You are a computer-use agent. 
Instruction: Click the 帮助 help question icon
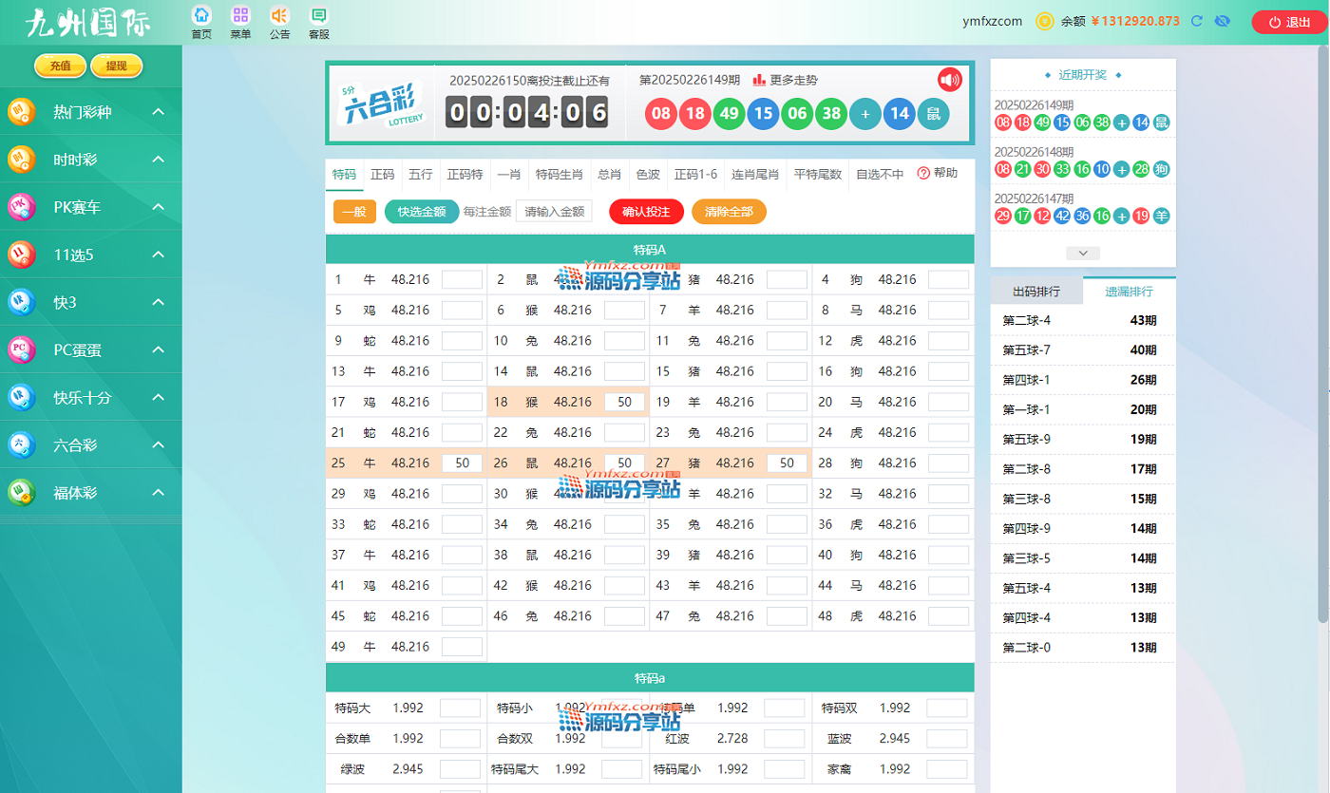923,174
